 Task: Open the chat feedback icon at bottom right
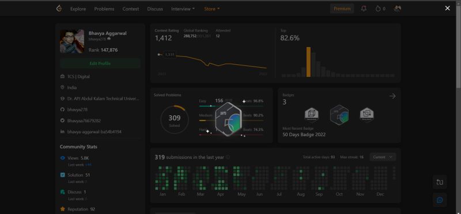[440, 200]
